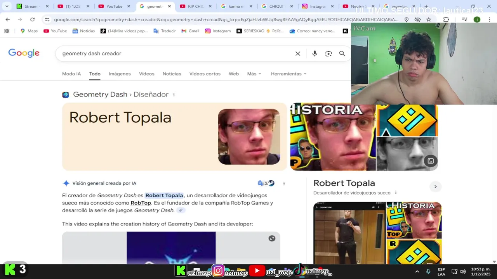The width and height of the screenshot is (497, 279).
Task: Show hidden system tray icons
Action: click(x=417, y=272)
